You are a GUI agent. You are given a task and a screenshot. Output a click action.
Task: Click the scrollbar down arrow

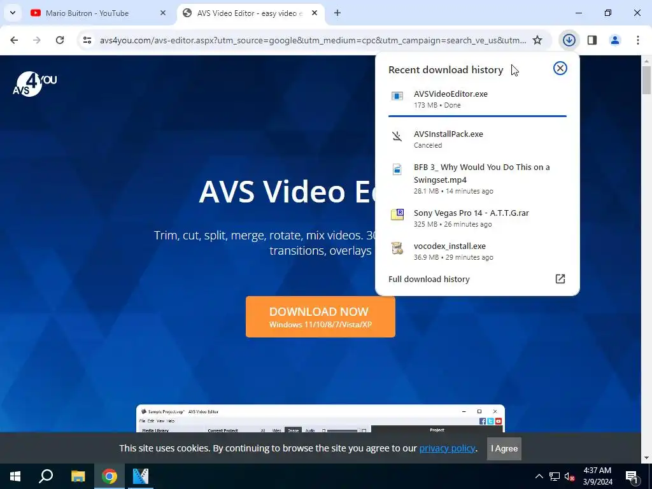(x=646, y=458)
